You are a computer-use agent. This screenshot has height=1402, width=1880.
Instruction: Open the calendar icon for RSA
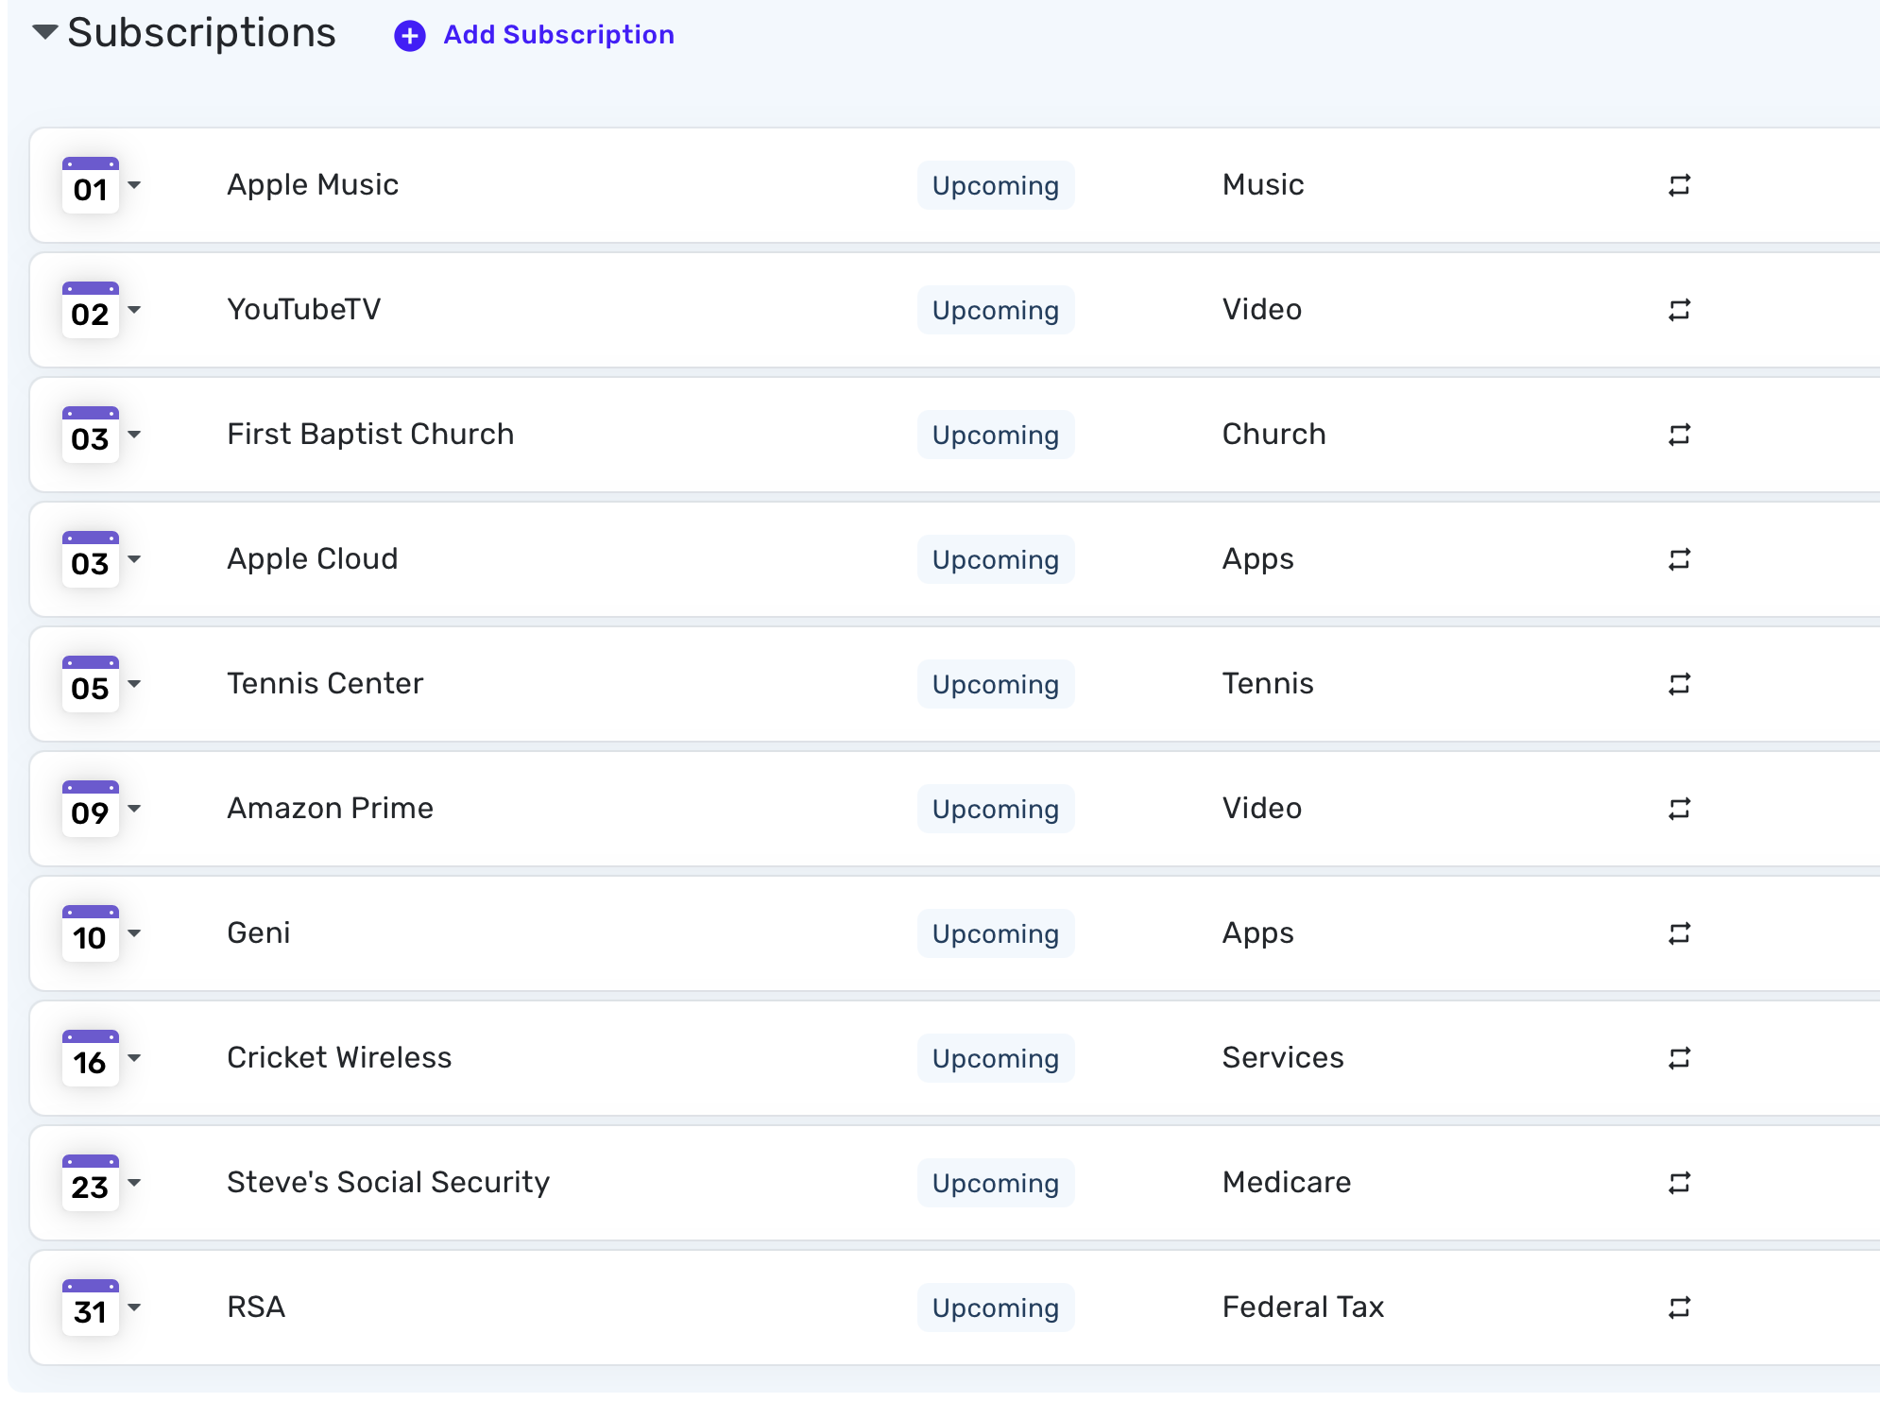pos(91,1308)
